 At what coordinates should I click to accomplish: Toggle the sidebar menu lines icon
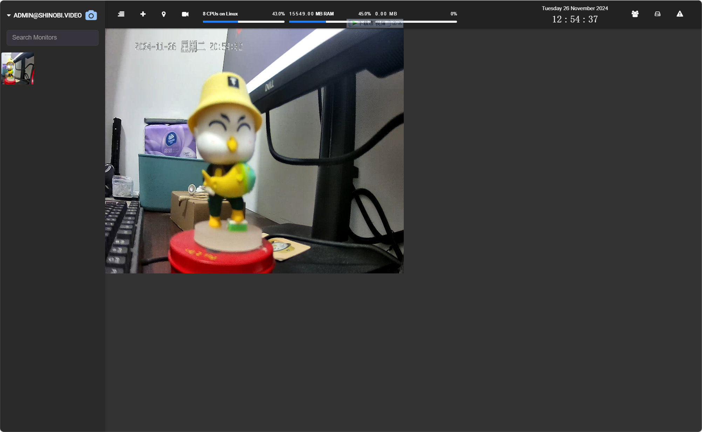click(x=121, y=14)
